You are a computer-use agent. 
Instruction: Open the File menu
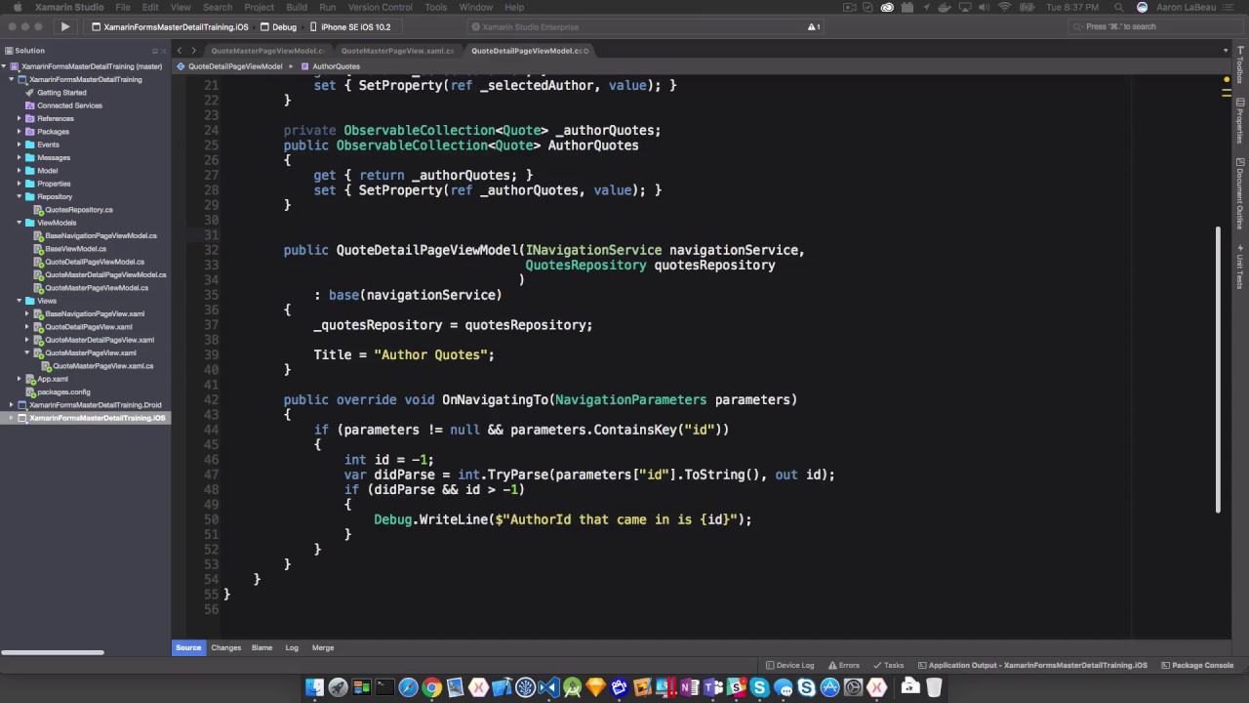123,7
